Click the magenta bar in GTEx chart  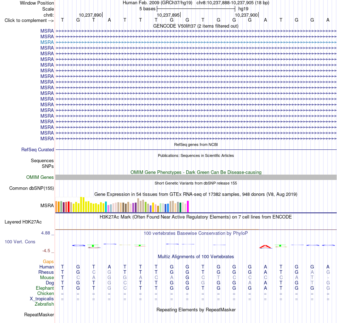click(x=188, y=206)
